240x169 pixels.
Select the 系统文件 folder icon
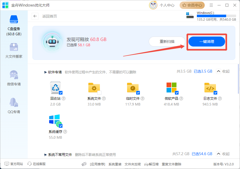(x=94, y=88)
